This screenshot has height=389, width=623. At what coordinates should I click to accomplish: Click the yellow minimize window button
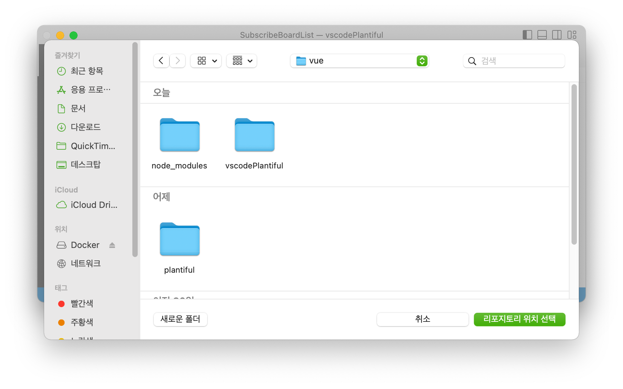(60, 35)
